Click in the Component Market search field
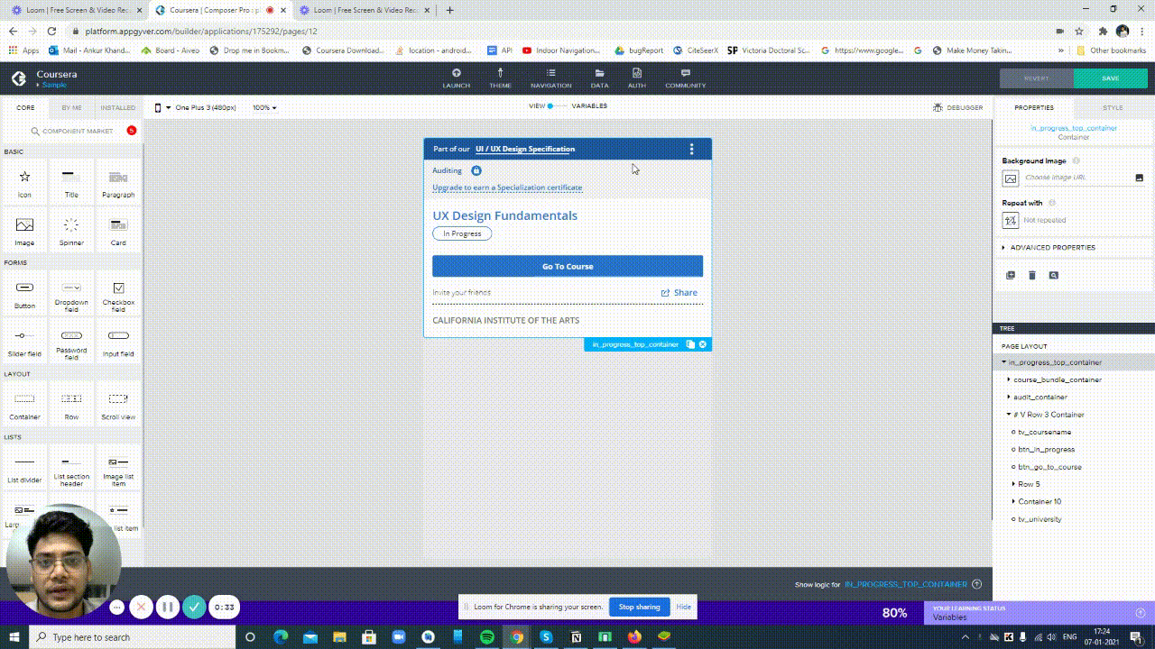 (x=78, y=132)
